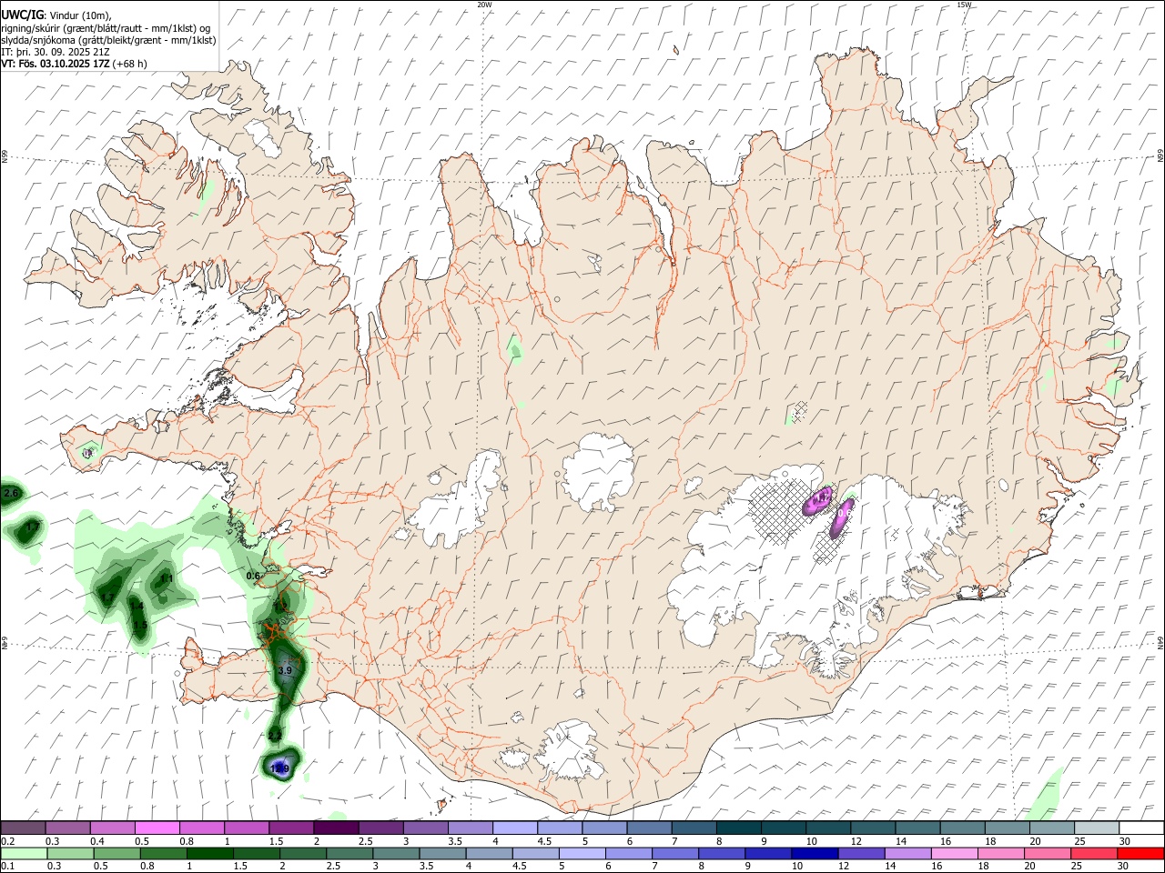Select the light green rain patch at bottom right
Screen dimensions: 1165x873
1047,793
